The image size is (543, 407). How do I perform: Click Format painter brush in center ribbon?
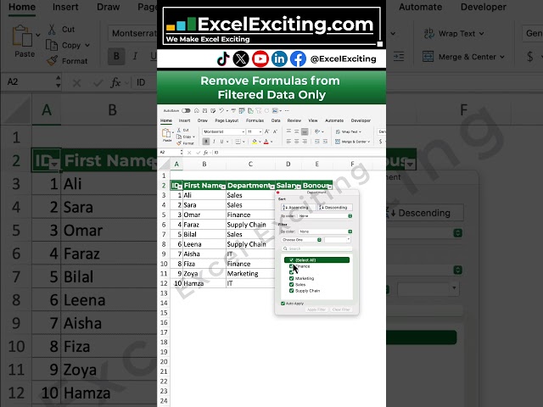point(179,143)
